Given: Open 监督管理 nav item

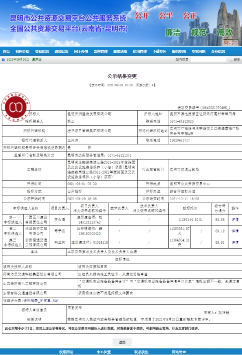Looking at the screenshot, I should 101,51.
